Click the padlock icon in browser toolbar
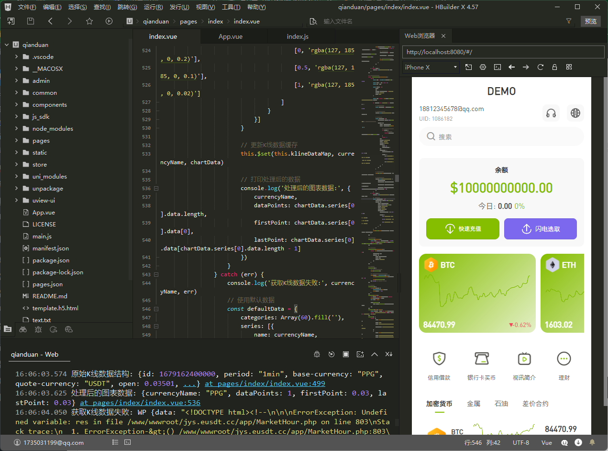 coord(554,67)
